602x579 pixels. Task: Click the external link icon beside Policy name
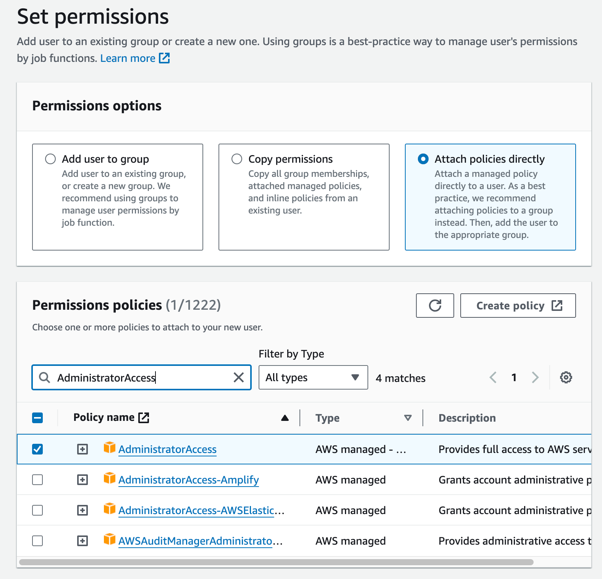(144, 417)
